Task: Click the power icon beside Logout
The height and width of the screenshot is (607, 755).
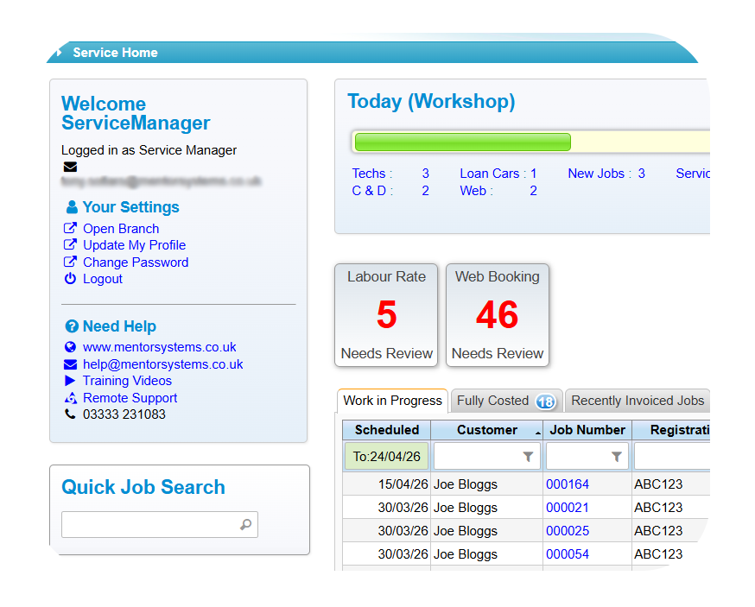Action: [70, 279]
